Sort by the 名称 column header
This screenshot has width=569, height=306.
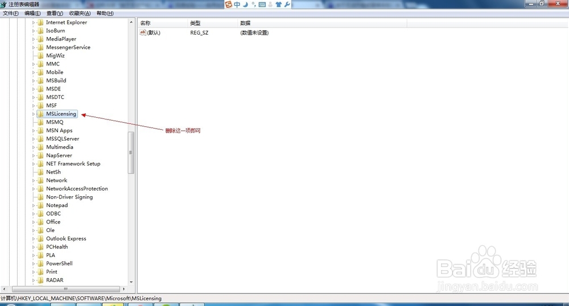click(163, 23)
